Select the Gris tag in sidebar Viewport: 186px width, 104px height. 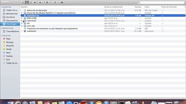(x=6, y=60)
